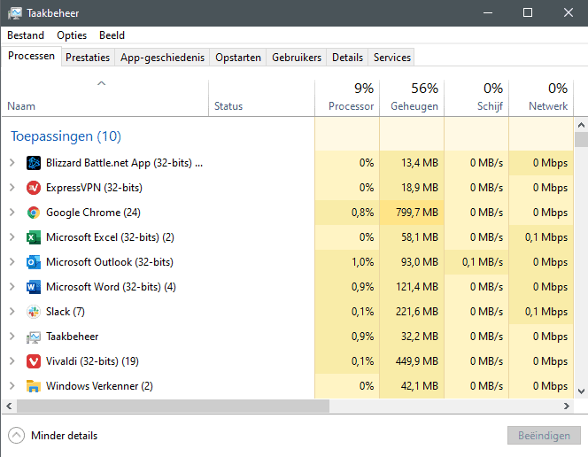This screenshot has width=588, height=457.
Task: Switch to the Gebruikers tab
Action: click(x=297, y=58)
